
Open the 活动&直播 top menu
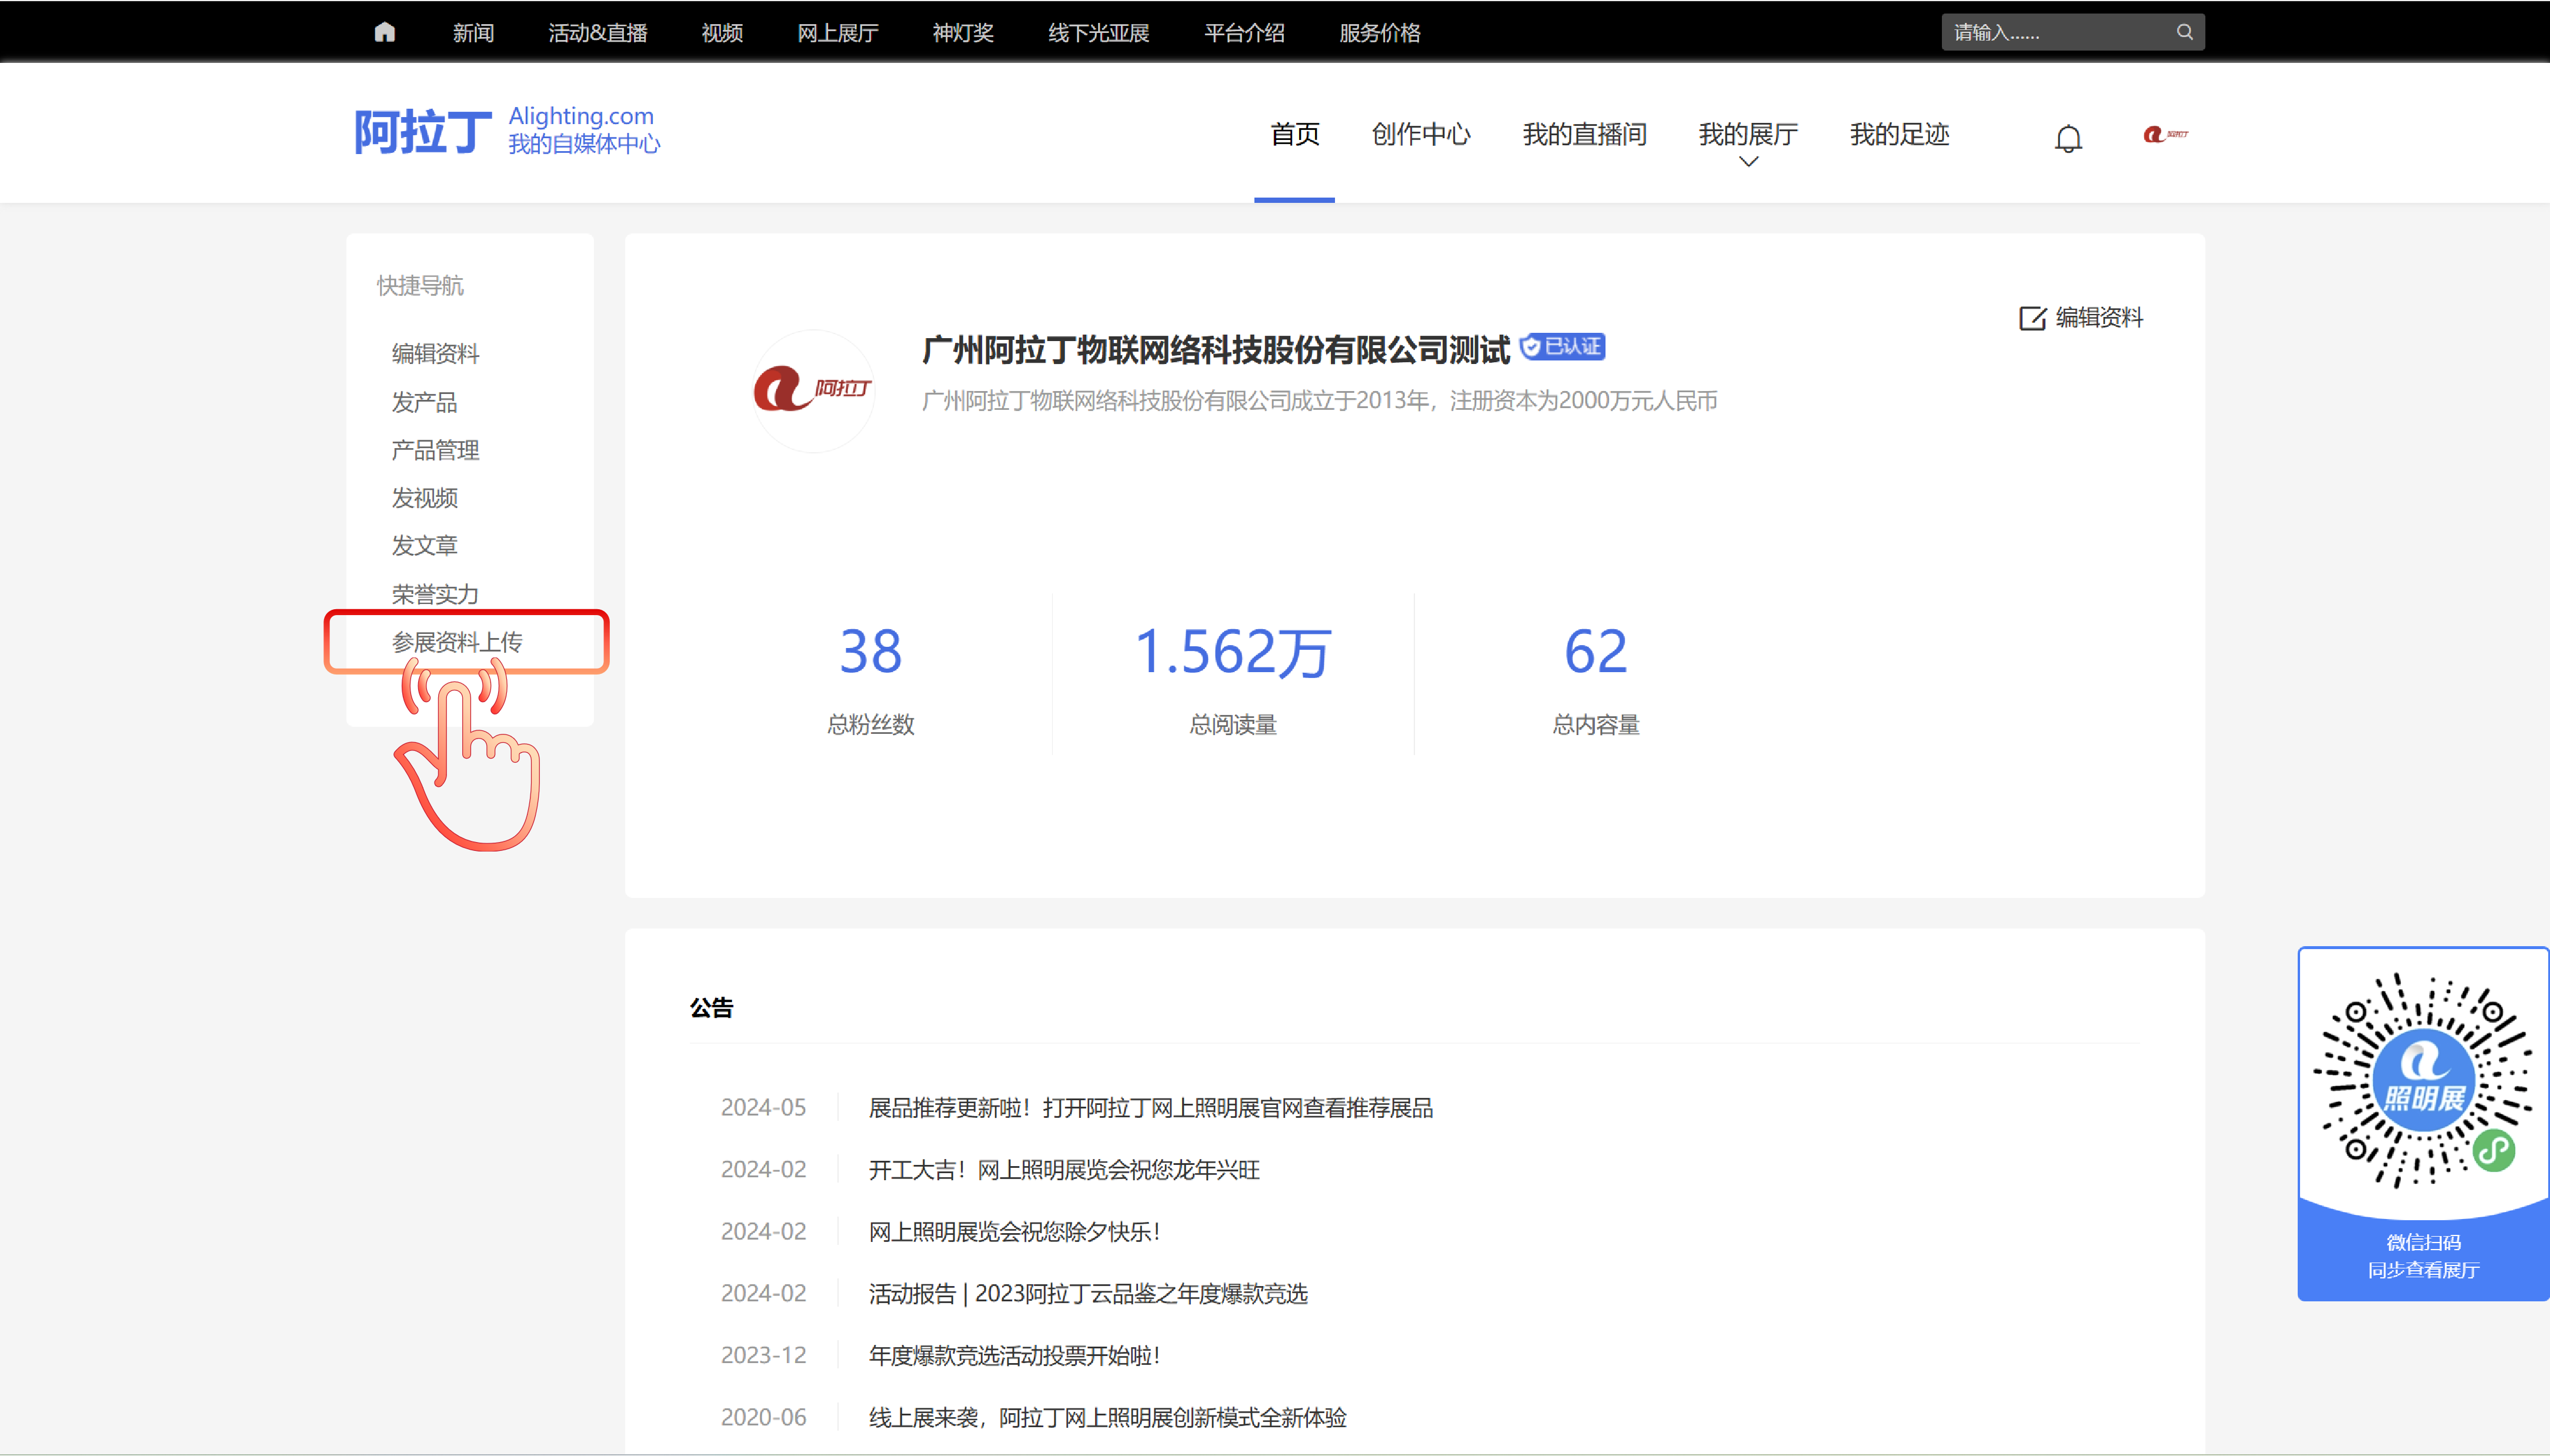(x=598, y=33)
